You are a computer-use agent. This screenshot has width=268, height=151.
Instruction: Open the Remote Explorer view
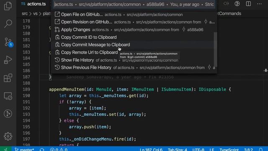[8, 96]
